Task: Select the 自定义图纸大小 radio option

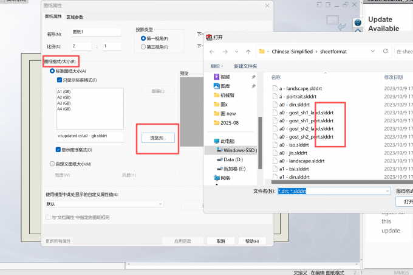Action: 52,164
